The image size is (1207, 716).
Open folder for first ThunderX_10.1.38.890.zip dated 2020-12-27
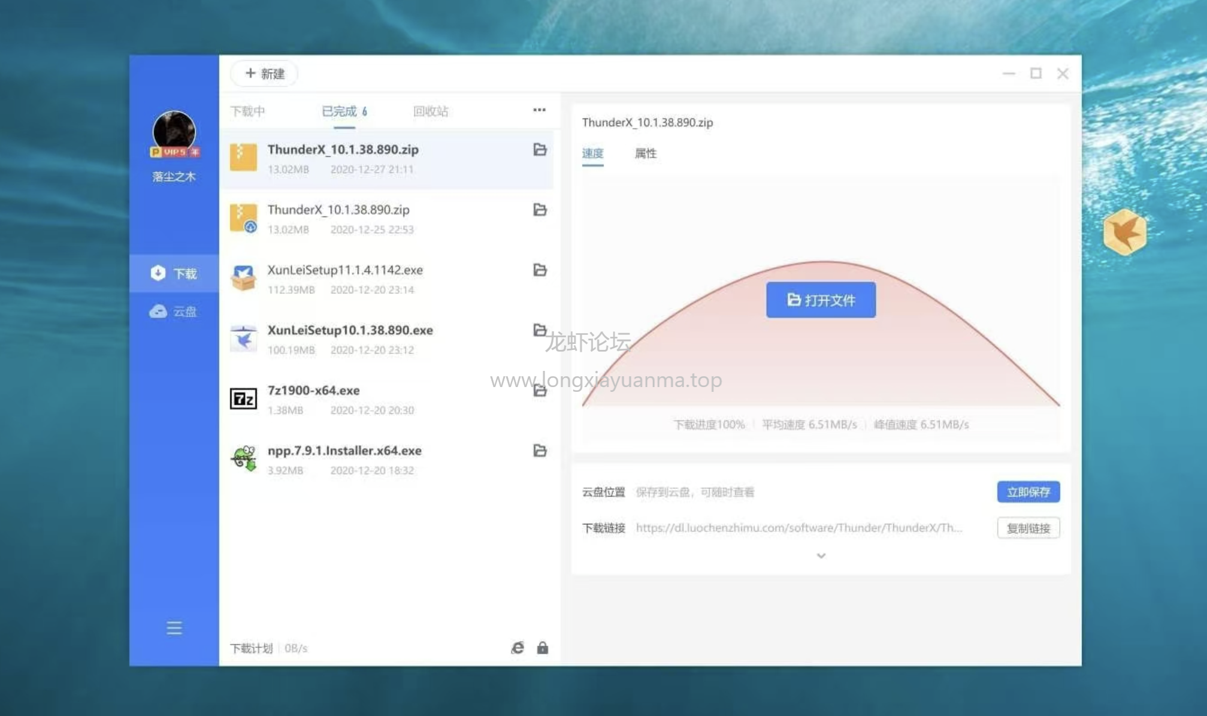point(540,149)
